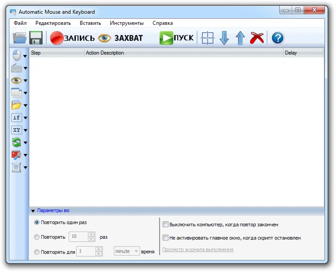Increase duration value with spinner up arrow
This screenshot has width=336, height=272.
(x=99, y=249)
